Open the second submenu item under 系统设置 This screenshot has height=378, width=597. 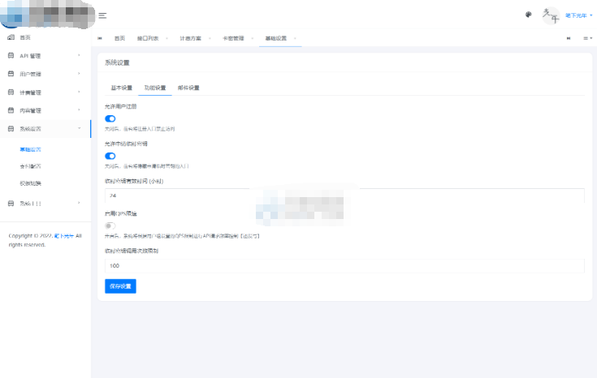[x=31, y=166]
